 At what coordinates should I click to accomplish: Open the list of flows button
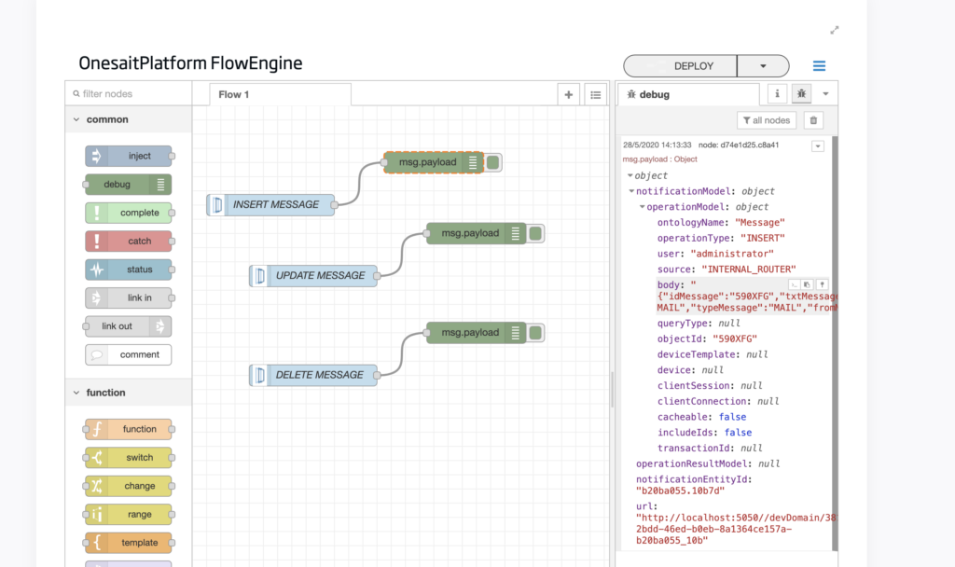click(596, 94)
